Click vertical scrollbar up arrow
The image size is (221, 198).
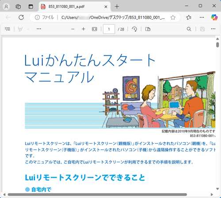[217, 39]
